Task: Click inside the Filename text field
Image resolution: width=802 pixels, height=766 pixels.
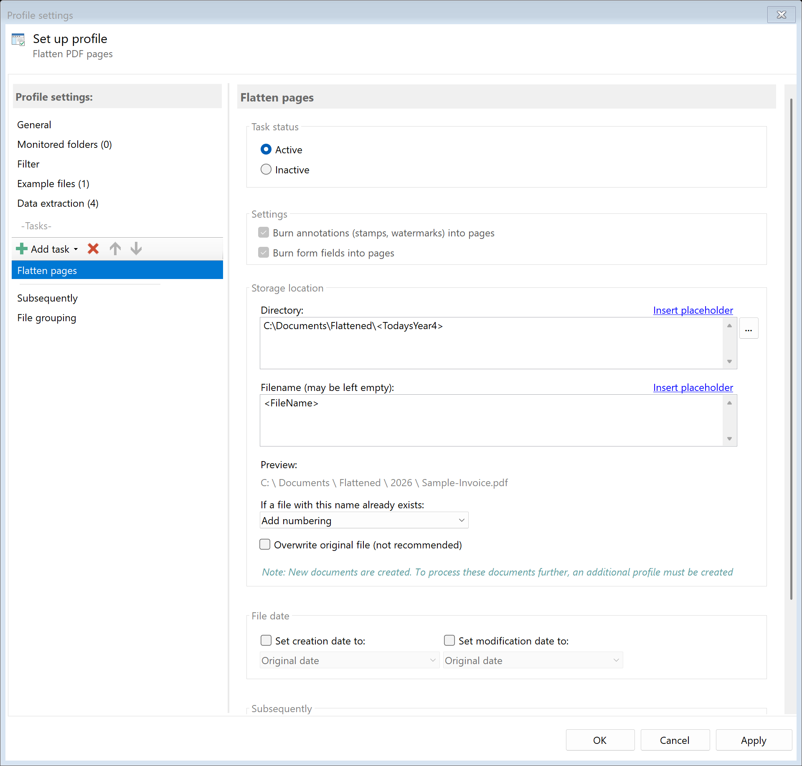Action: click(x=491, y=420)
